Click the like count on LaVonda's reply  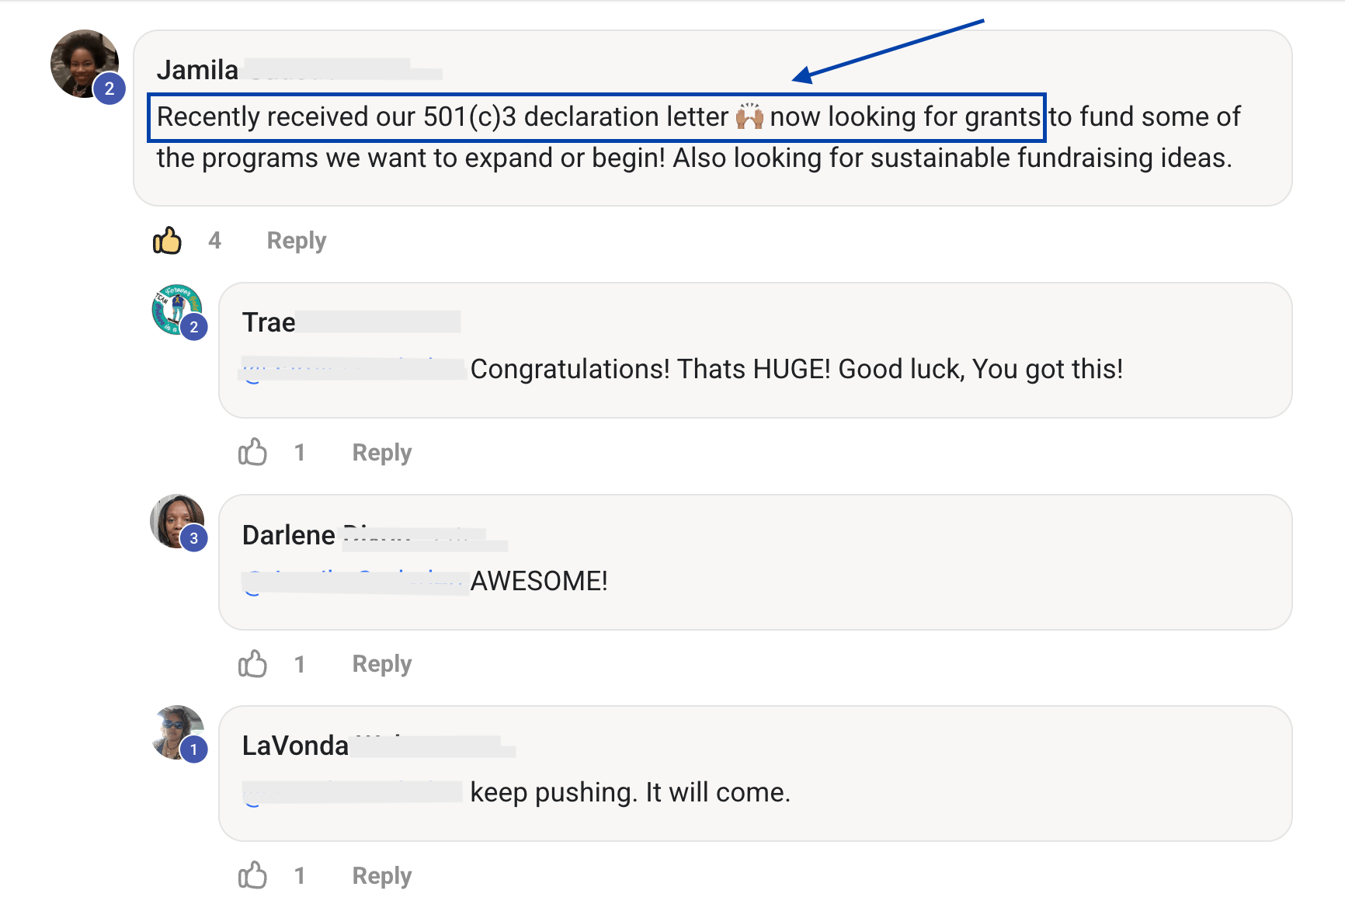[x=300, y=876]
